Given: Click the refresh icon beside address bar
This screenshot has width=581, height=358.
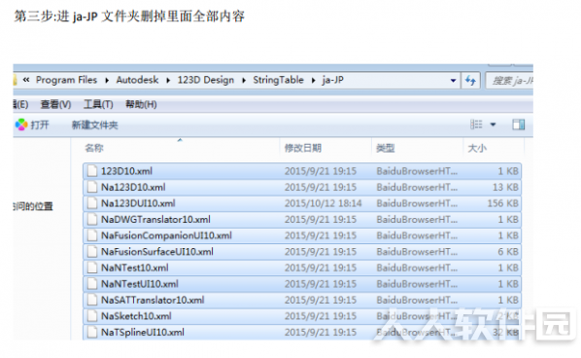Looking at the screenshot, I should click(470, 80).
